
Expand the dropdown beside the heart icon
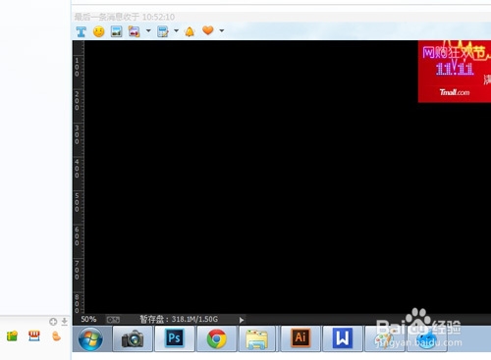pos(222,30)
